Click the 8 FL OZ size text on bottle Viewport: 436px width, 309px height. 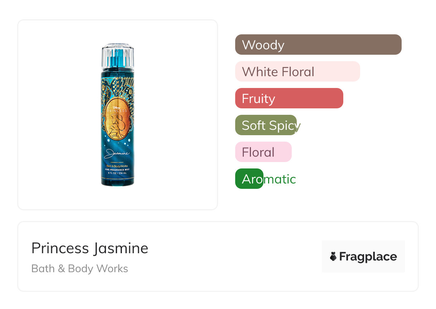117,173
